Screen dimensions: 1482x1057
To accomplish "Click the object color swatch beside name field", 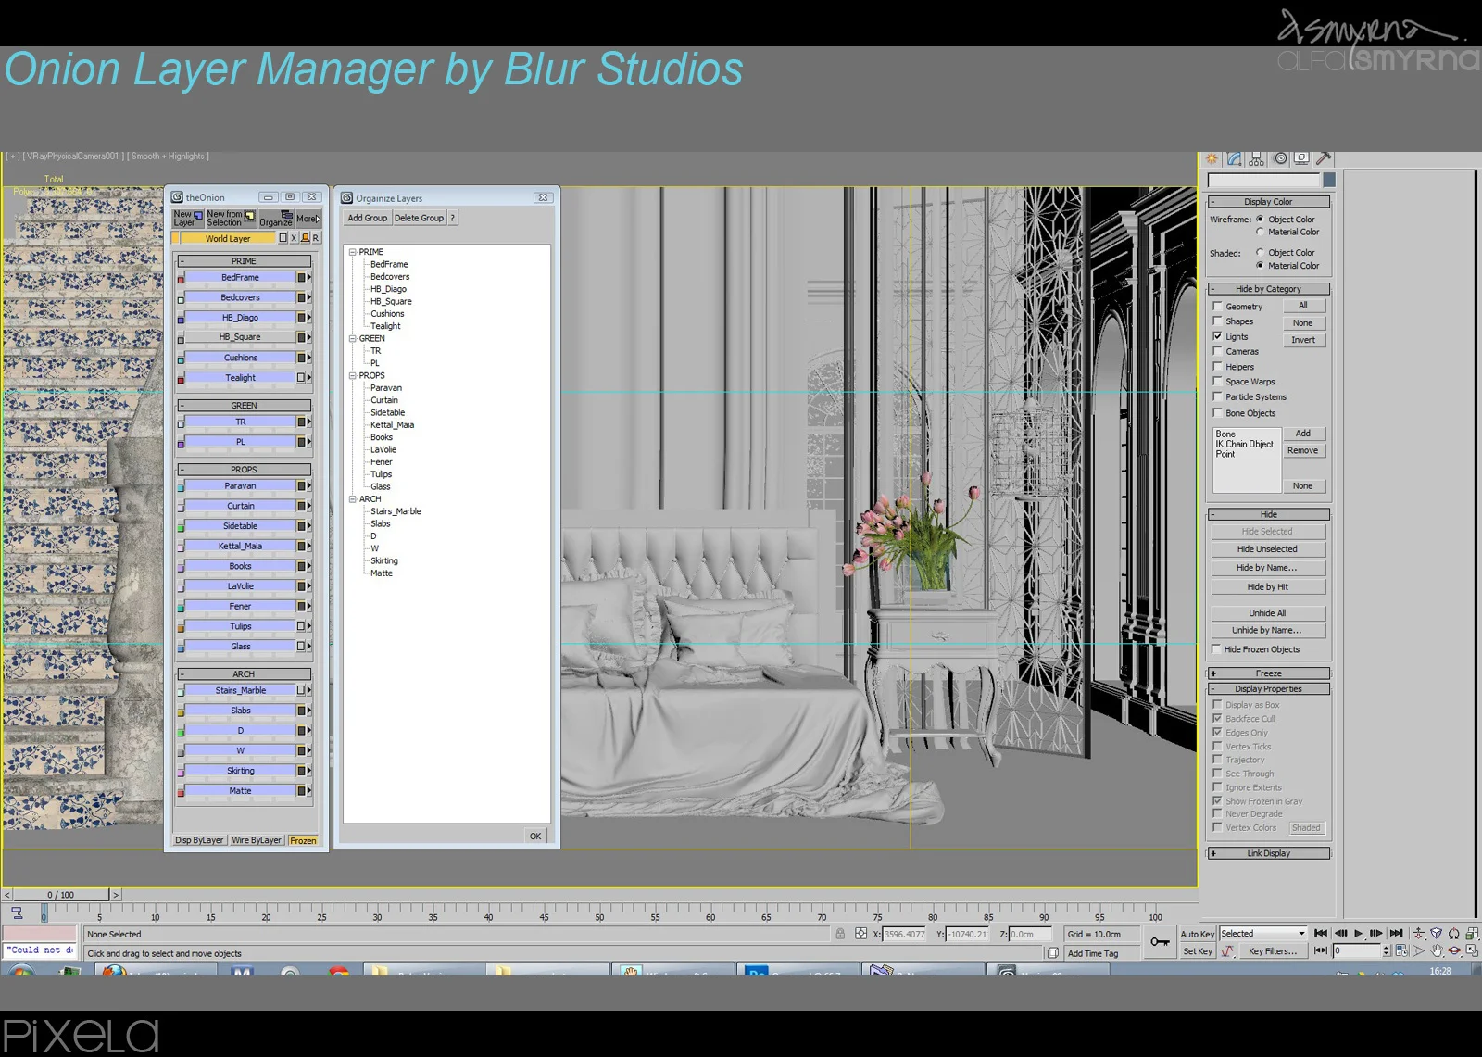I will [1329, 180].
